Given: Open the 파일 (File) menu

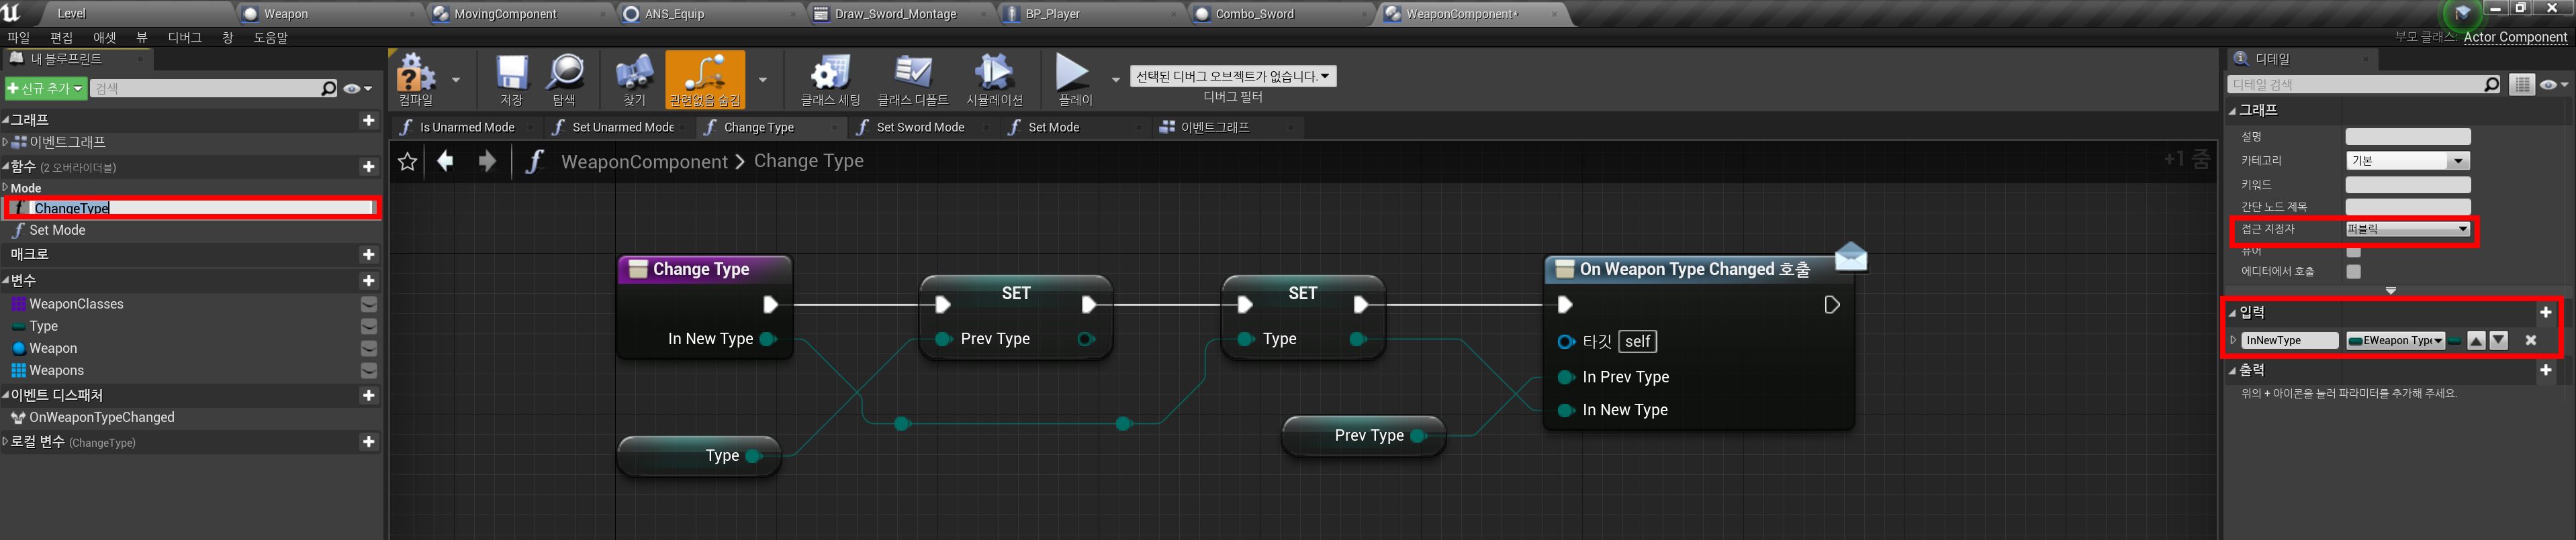Looking at the screenshot, I should 18,38.
